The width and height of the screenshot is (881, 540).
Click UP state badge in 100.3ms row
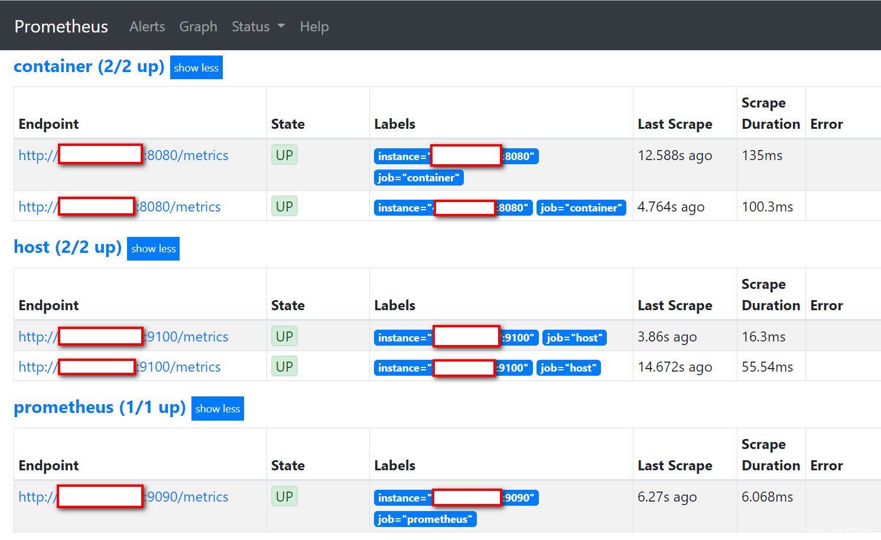284,207
